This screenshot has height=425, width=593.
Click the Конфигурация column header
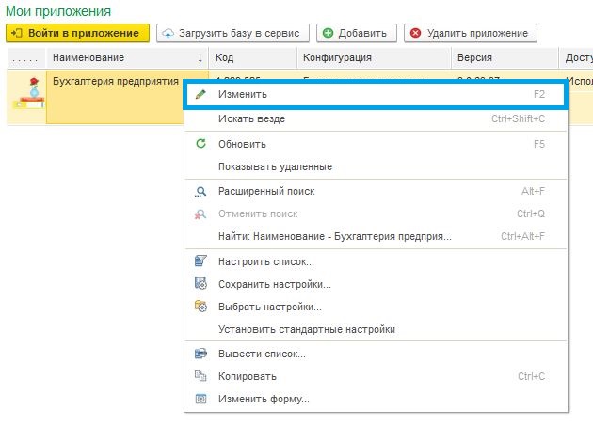(336, 58)
